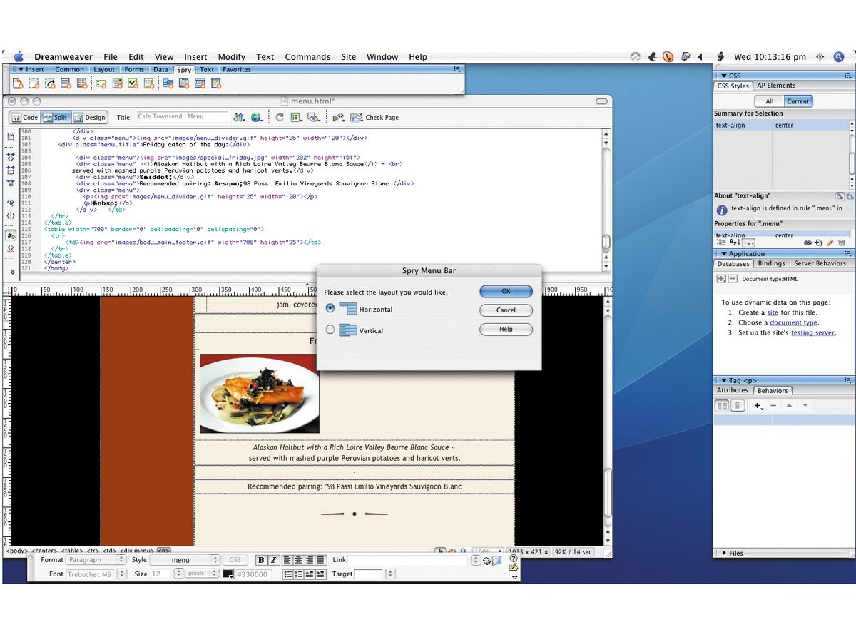Image resolution: width=856 pixels, height=642 pixels.
Task: Open the Modify menu
Action: [232, 57]
